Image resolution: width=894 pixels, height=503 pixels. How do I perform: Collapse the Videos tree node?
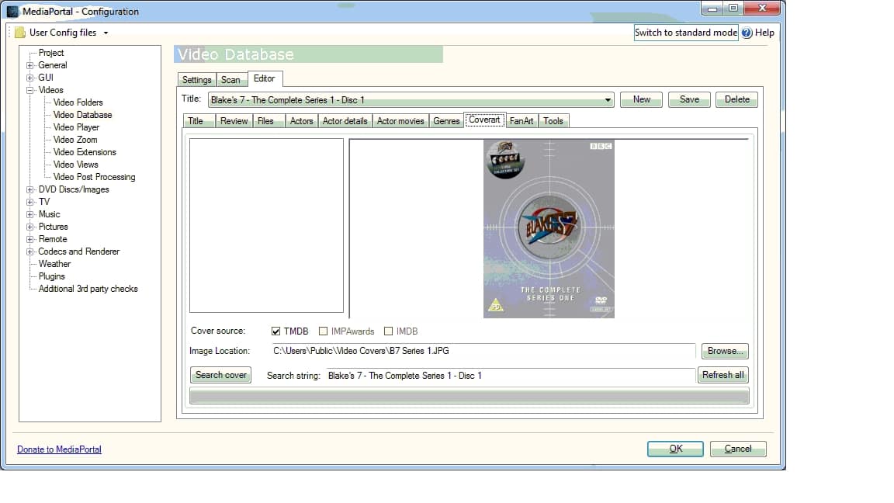[30, 90]
